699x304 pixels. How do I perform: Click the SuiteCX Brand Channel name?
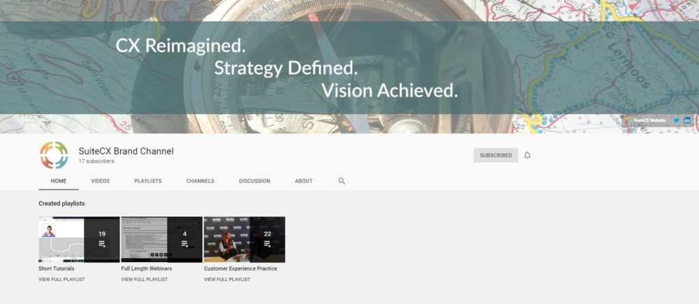[x=126, y=151]
